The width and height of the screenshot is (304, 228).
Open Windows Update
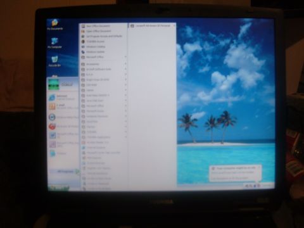pyautogui.click(x=103, y=52)
